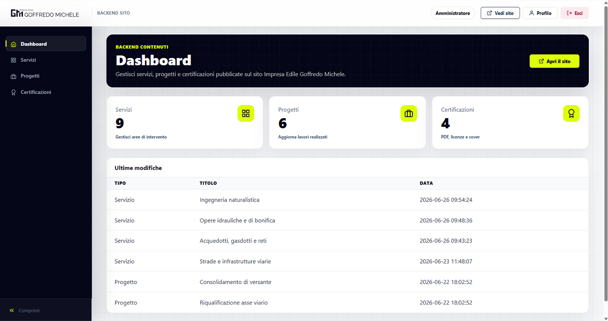Select the 'Strade e infrastrutture viarie' title
The image size is (608, 321).
click(235, 261)
